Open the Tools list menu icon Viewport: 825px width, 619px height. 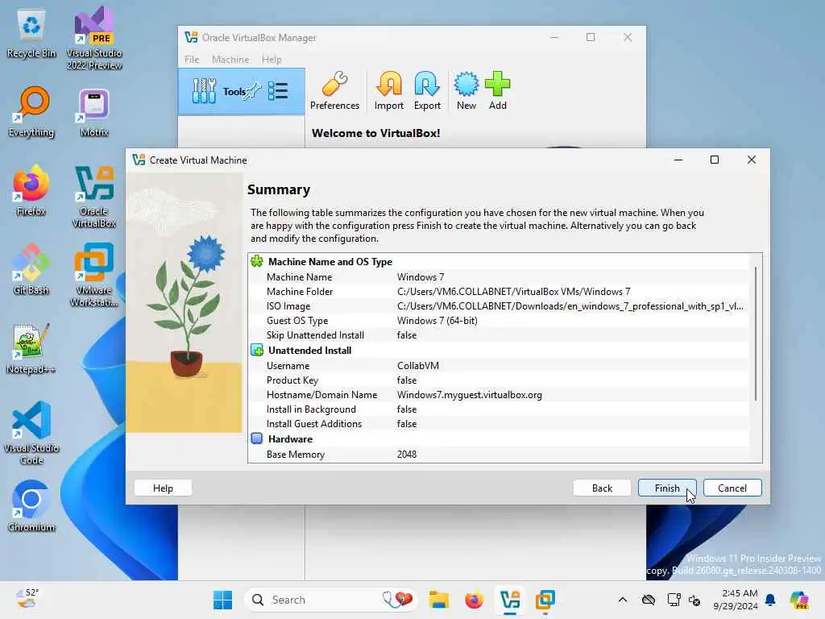click(278, 90)
